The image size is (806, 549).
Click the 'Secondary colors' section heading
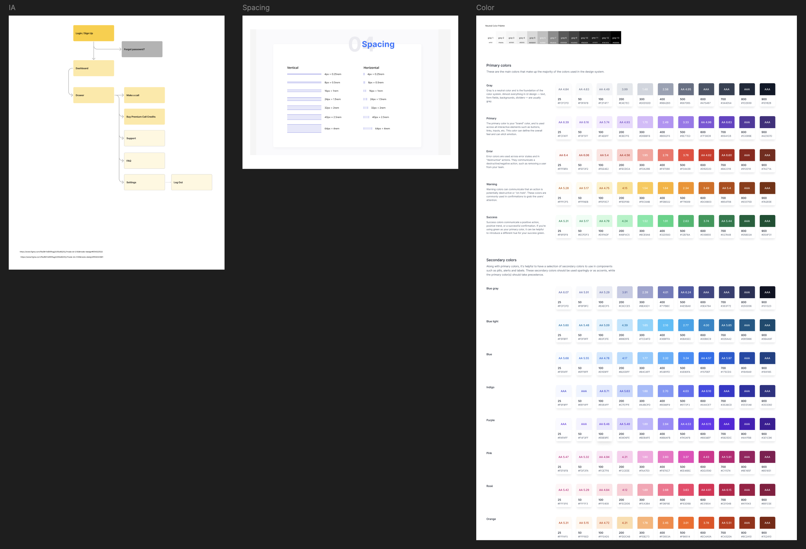point(501,260)
